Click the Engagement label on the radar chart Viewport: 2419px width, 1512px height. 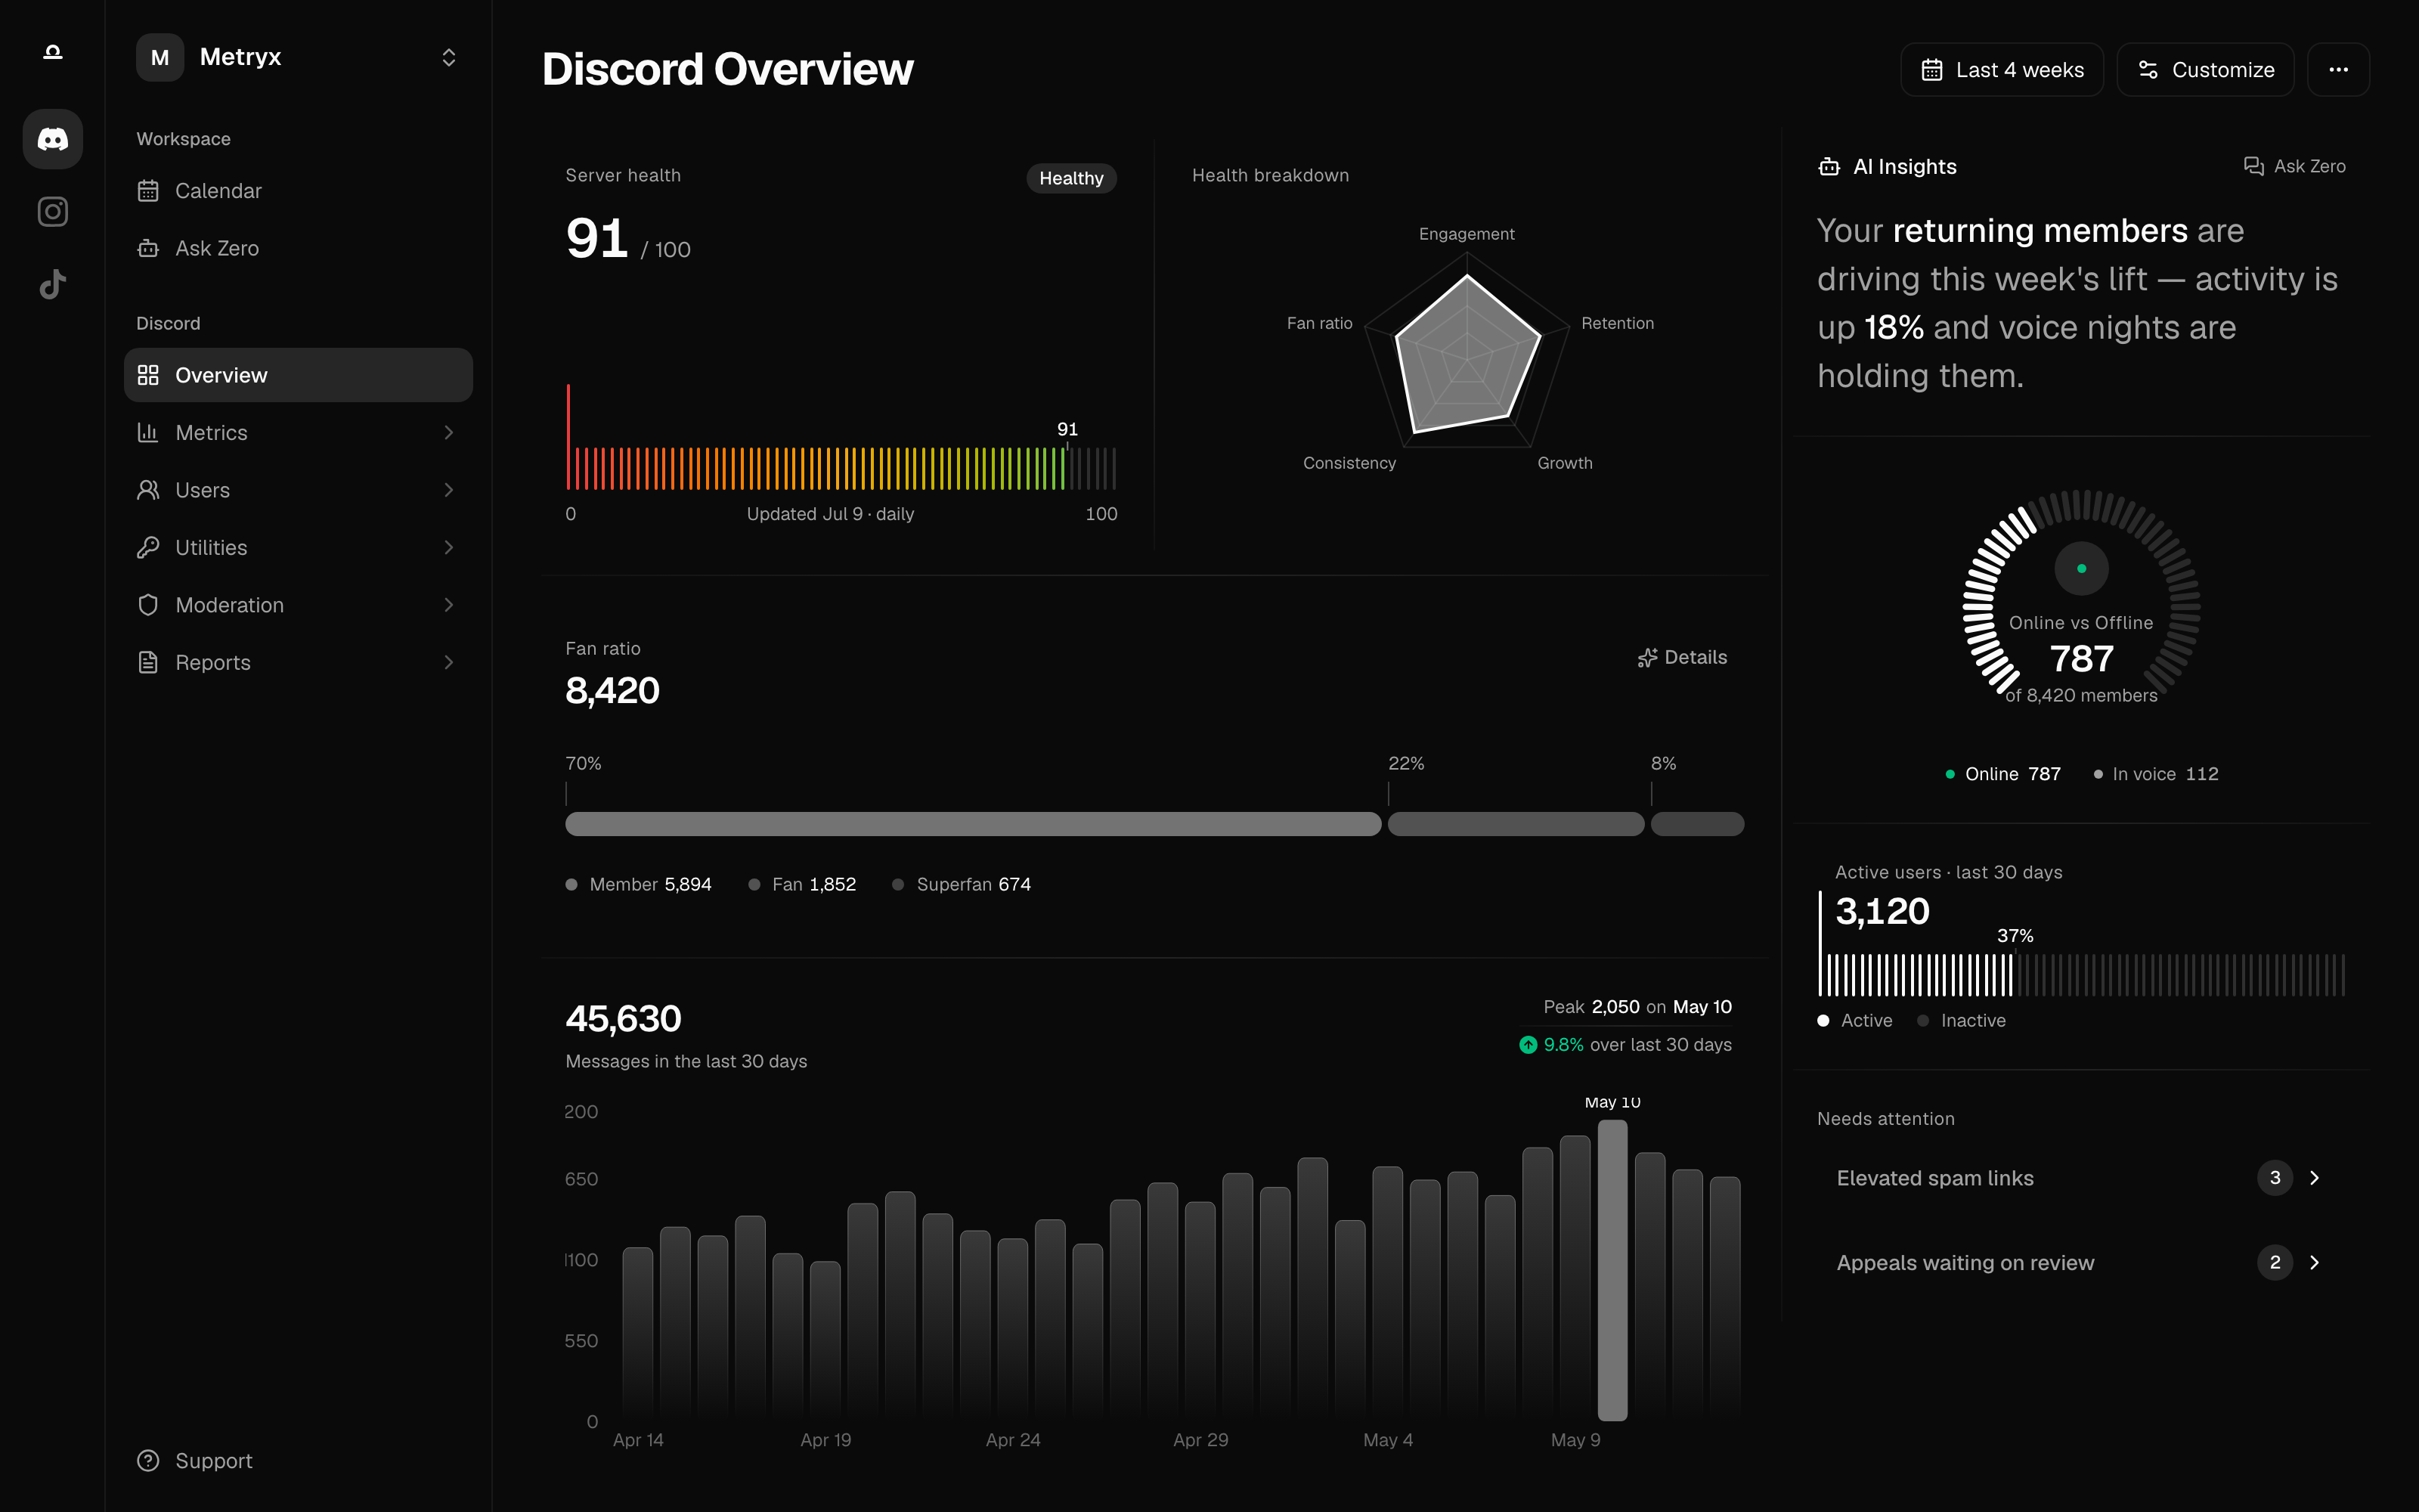click(x=1467, y=234)
